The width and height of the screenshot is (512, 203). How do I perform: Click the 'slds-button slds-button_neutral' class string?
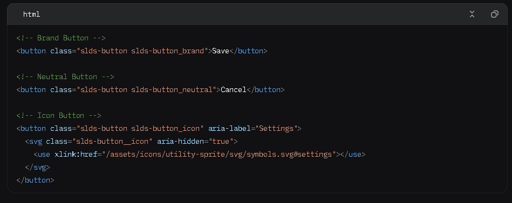(147, 89)
